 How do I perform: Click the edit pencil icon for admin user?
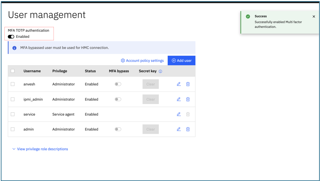click(179, 129)
